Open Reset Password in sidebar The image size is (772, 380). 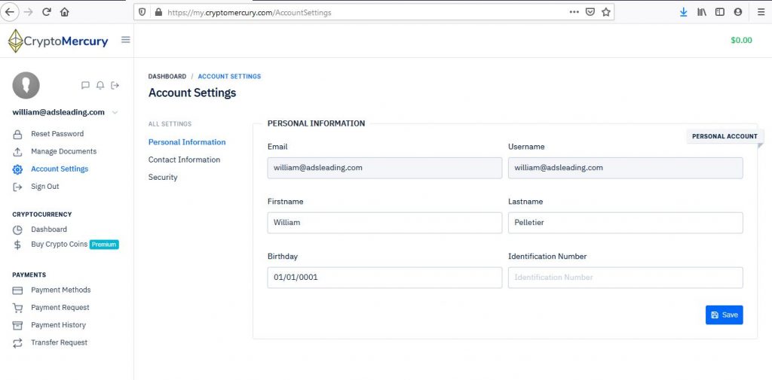[x=57, y=134]
